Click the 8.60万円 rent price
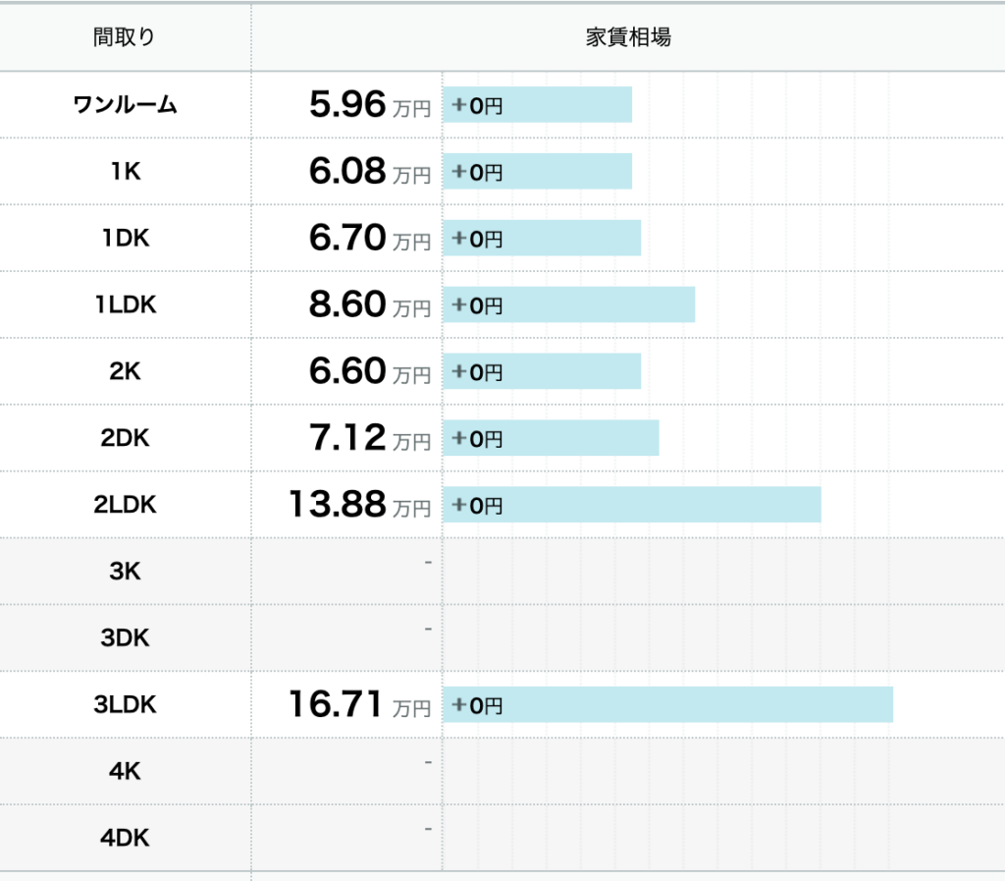The width and height of the screenshot is (1005, 881). [369, 305]
